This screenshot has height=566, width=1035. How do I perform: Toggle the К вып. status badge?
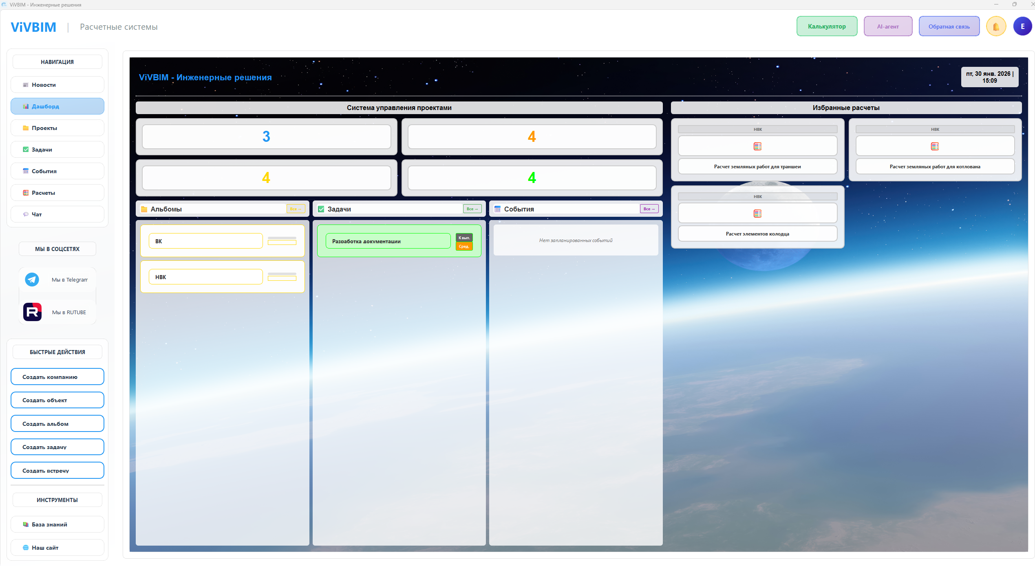[x=464, y=238]
